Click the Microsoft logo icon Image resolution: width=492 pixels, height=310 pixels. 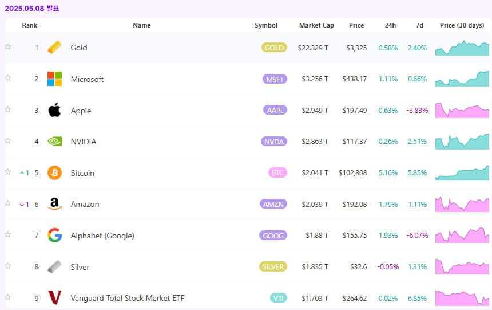point(54,79)
